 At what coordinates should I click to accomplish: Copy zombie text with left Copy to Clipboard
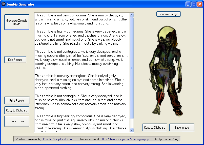[x=17, y=110]
